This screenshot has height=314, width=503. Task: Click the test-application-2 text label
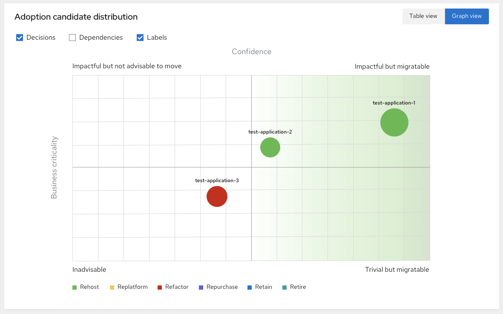click(x=270, y=132)
